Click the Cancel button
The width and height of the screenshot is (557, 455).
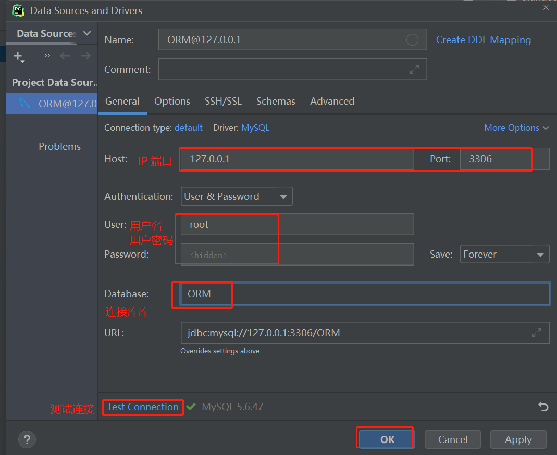point(453,439)
